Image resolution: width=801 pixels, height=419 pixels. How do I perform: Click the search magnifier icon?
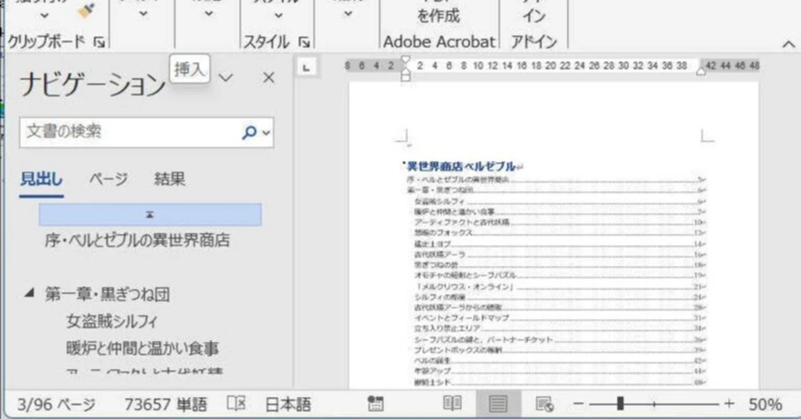(x=250, y=133)
